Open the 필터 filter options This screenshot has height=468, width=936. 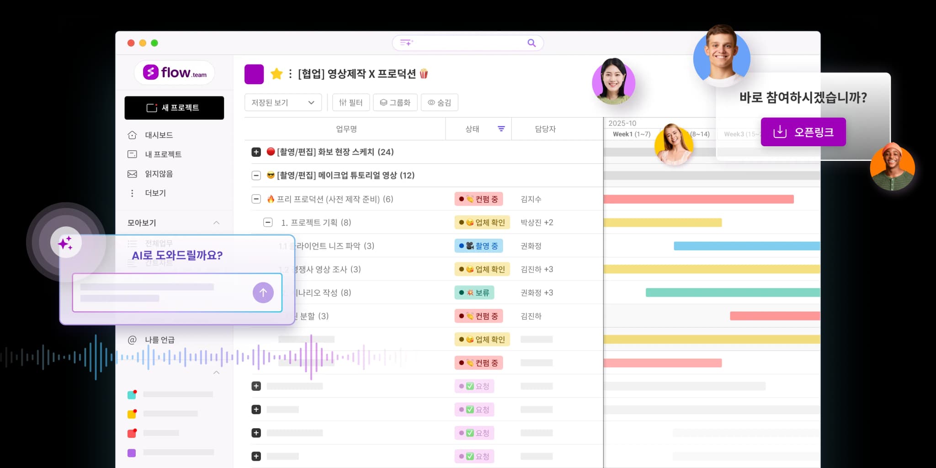[351, 103]
